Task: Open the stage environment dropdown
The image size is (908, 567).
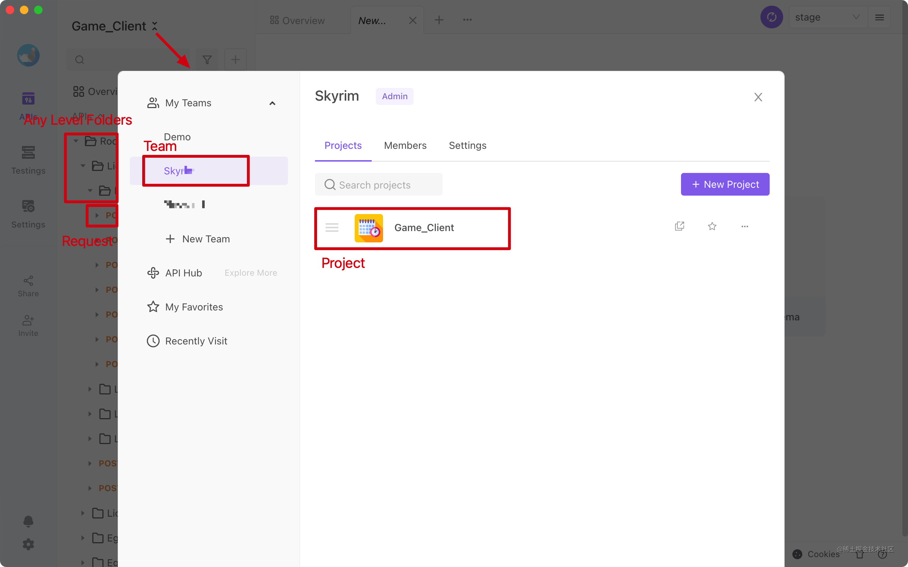Action: (x=828, y=17)
